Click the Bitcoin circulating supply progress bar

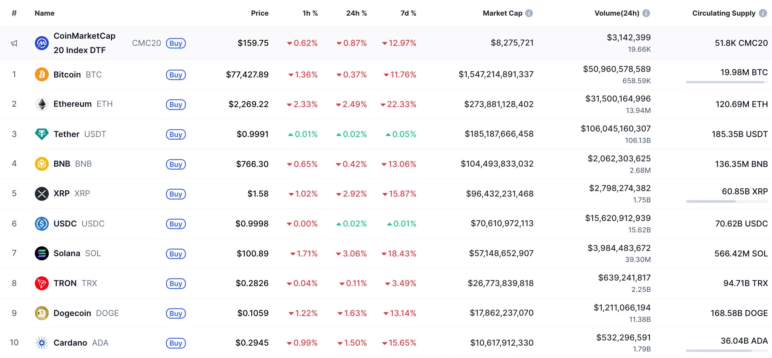point(726,82)
